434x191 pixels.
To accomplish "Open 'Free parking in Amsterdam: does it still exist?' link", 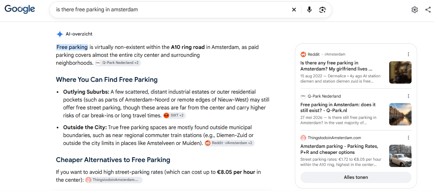I will tap(338, 107).
